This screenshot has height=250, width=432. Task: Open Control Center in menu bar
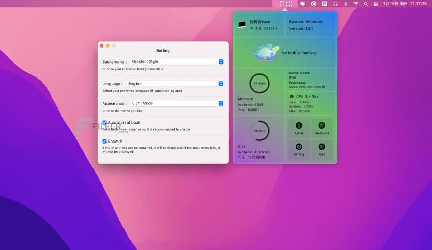(376, 4)
